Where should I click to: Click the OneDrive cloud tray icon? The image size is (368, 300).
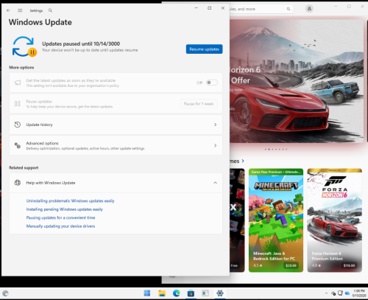(x=347, y=293)
